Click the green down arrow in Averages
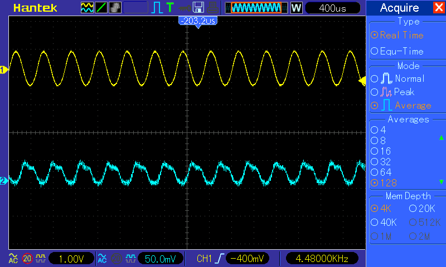Image resolution: width=446 pixels, height=267 pixels. pyautogui.click(x=441, y=181)
